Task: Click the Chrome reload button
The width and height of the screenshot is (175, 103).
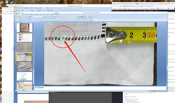Action: tap(118, 6)
